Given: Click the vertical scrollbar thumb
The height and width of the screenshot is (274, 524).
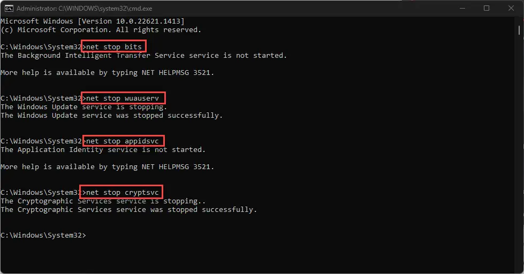Looking at the screenshot, I should point(519,30).
